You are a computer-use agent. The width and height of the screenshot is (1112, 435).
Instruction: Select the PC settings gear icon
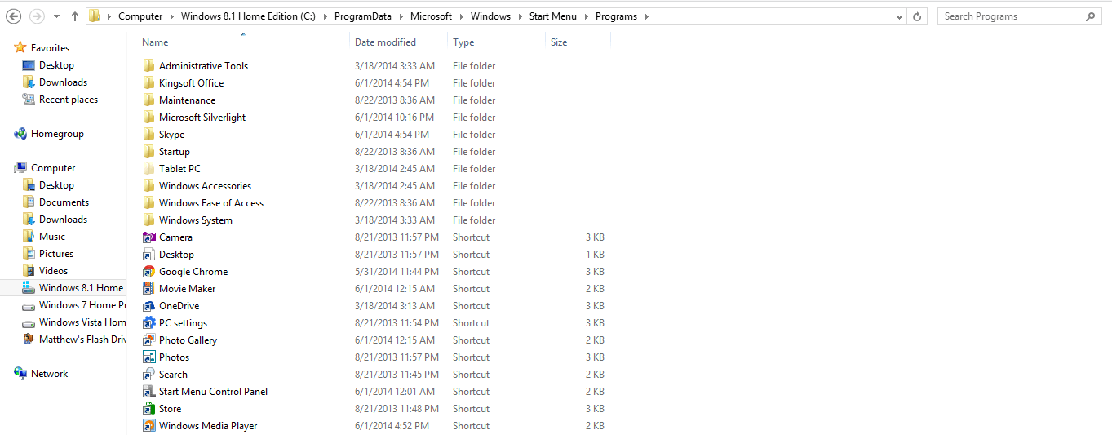(x=148, y=323)
